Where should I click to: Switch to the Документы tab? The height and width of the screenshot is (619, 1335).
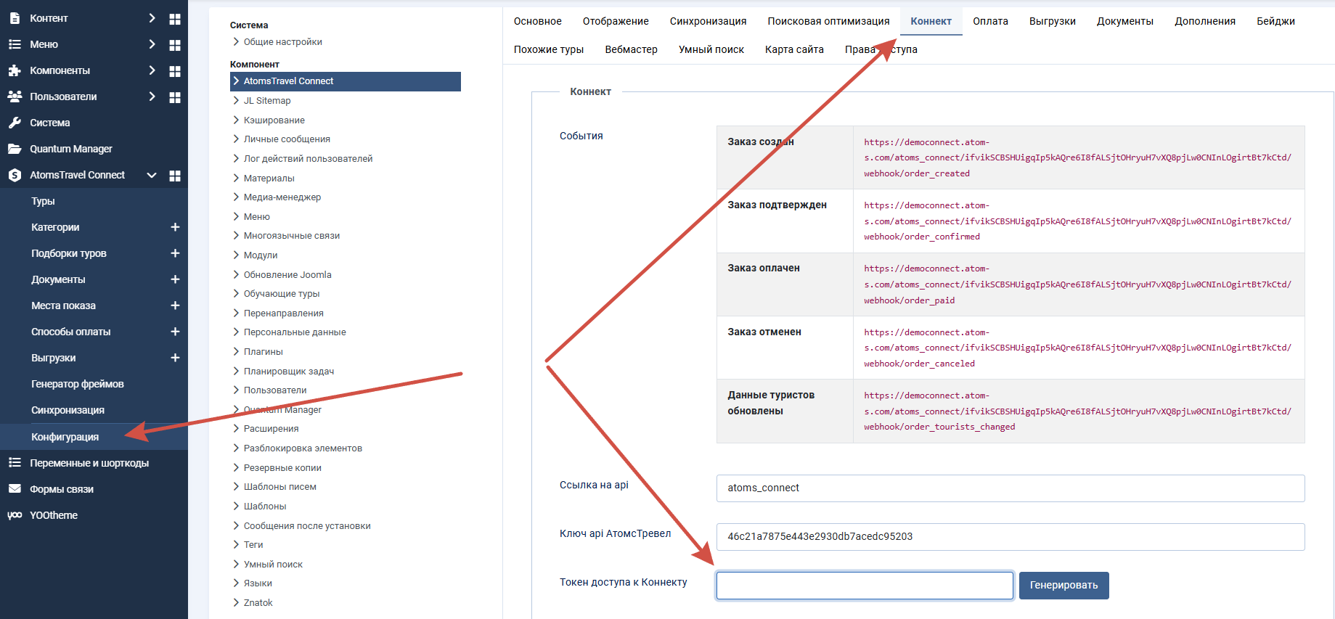click(x=1124, y=21)
